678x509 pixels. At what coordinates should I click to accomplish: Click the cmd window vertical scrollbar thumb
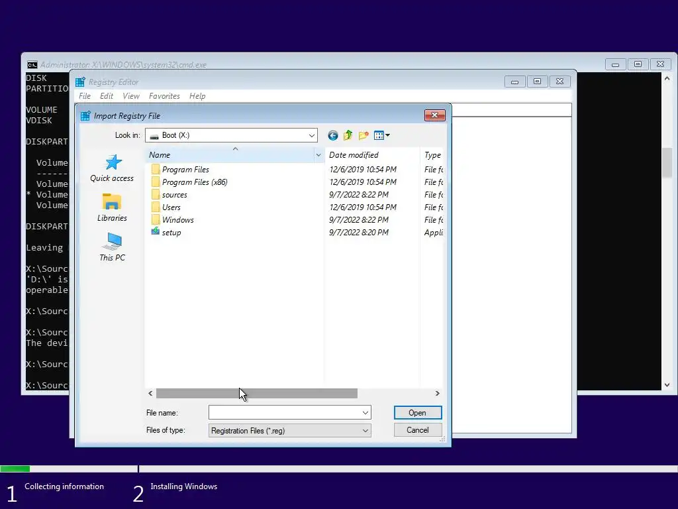pyautogui.click(x=667, y=163)
